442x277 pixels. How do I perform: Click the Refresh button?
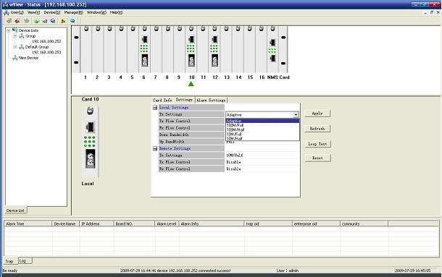(317, 129)
